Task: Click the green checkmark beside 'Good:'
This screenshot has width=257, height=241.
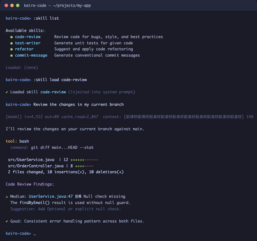Action: [x=7, y=221]
